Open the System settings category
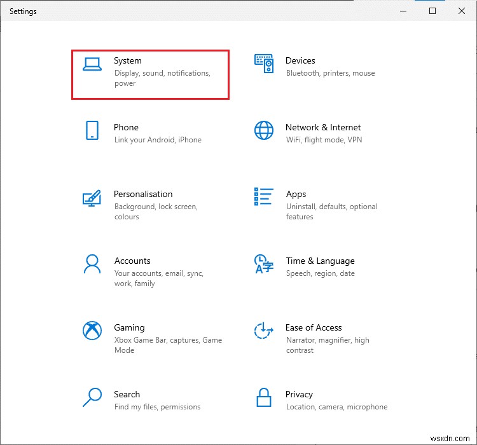 (150, 74)
